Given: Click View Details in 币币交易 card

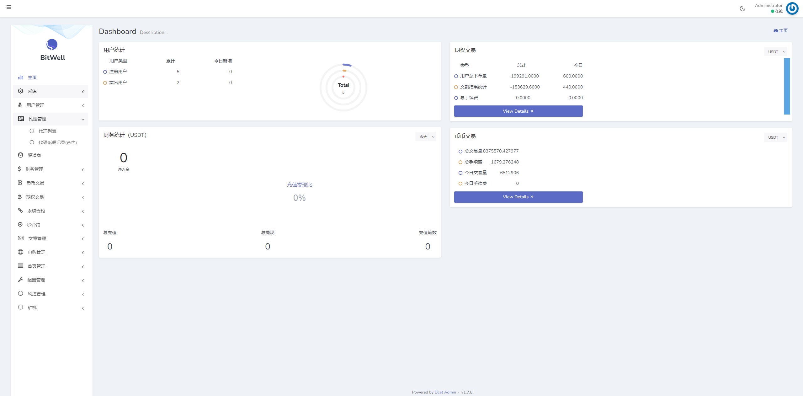Looking at the screenshot, I should click(518, 197).
